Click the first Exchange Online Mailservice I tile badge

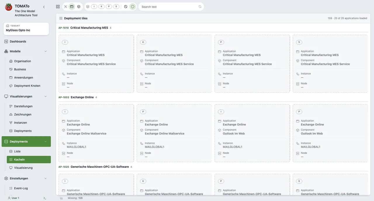click(65, 112)
